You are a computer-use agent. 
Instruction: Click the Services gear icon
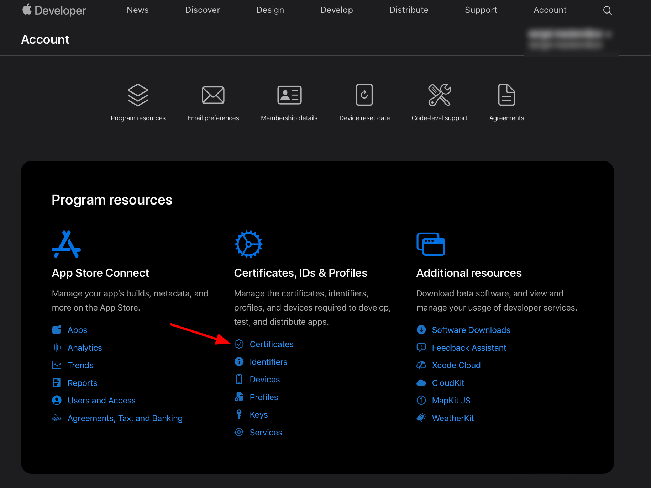click(x=239, y=432)
